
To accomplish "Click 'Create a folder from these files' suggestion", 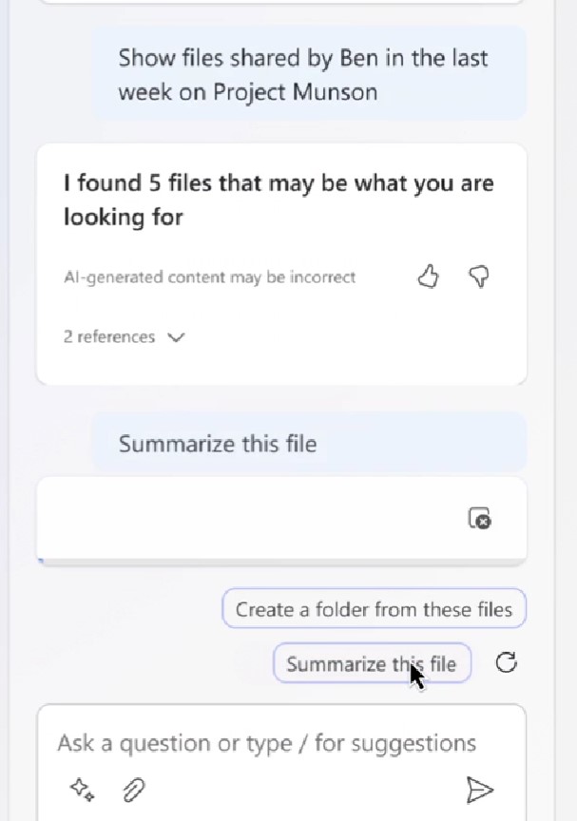I will click(374, 610).
